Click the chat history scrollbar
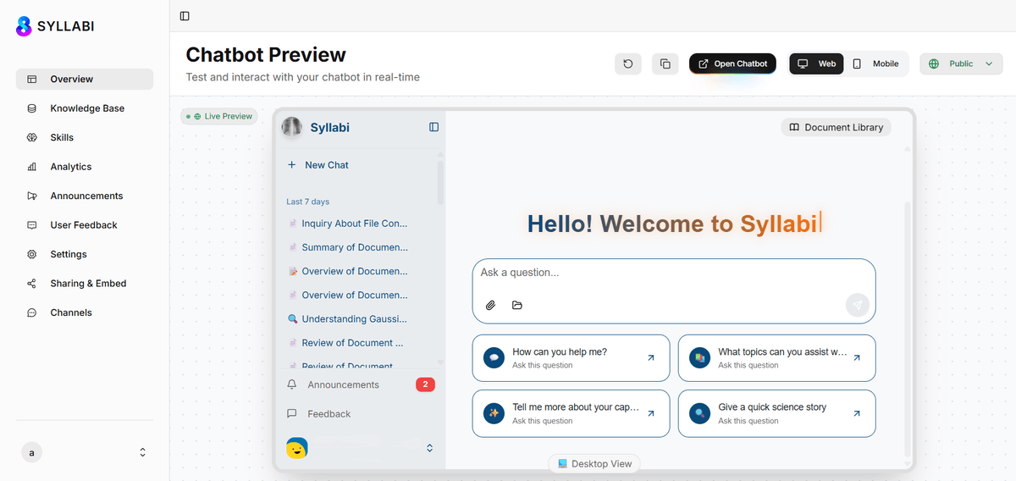The image size is (1016, 481). [x=440, y=182]
